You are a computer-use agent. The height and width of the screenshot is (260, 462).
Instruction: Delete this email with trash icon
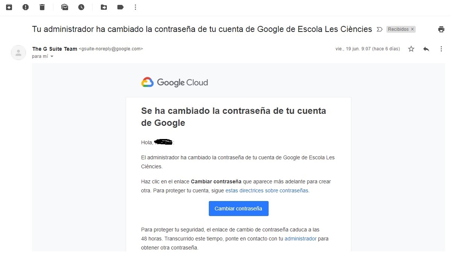(x=42, y=7)
